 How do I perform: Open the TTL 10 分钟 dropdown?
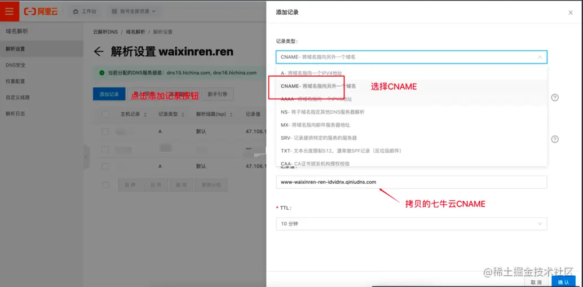411,224
